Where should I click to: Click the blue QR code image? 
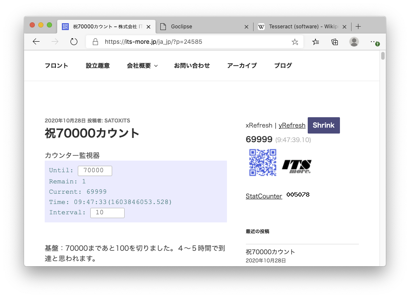pos(263,163)
